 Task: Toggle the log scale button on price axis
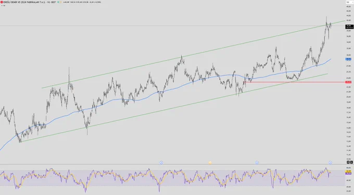tap(351, 162)
